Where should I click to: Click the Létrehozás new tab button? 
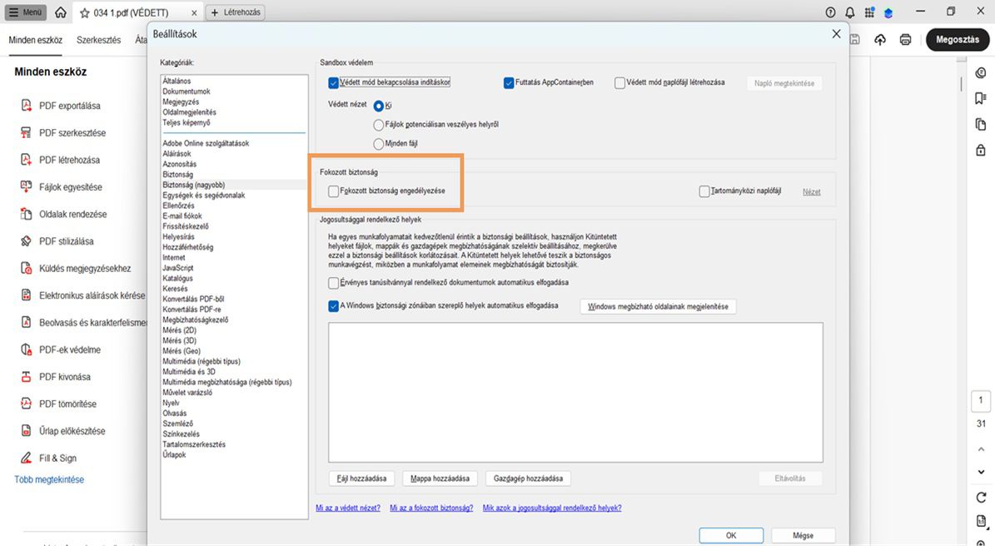point(236,12)
